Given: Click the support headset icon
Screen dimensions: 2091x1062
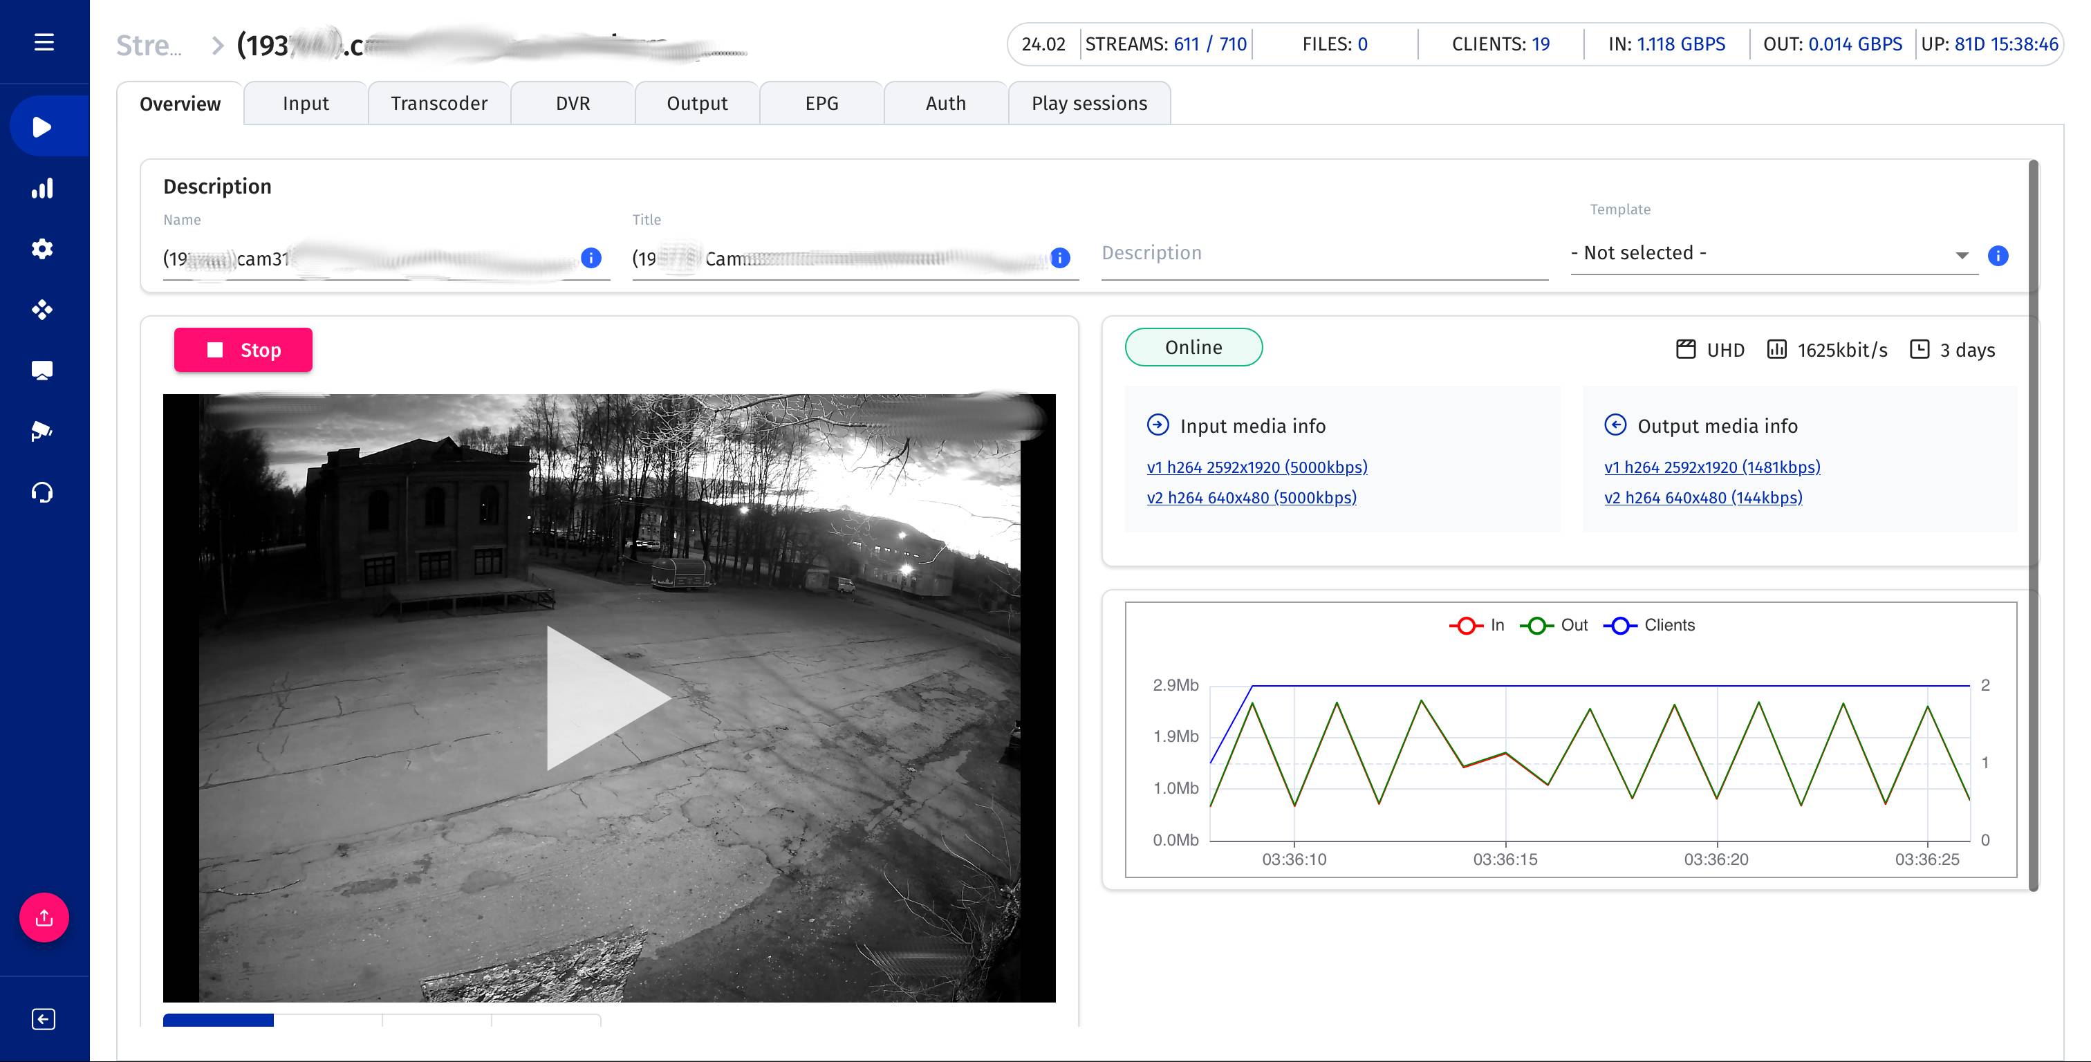Looking at the screenshot, I should (x=42, y=492).
